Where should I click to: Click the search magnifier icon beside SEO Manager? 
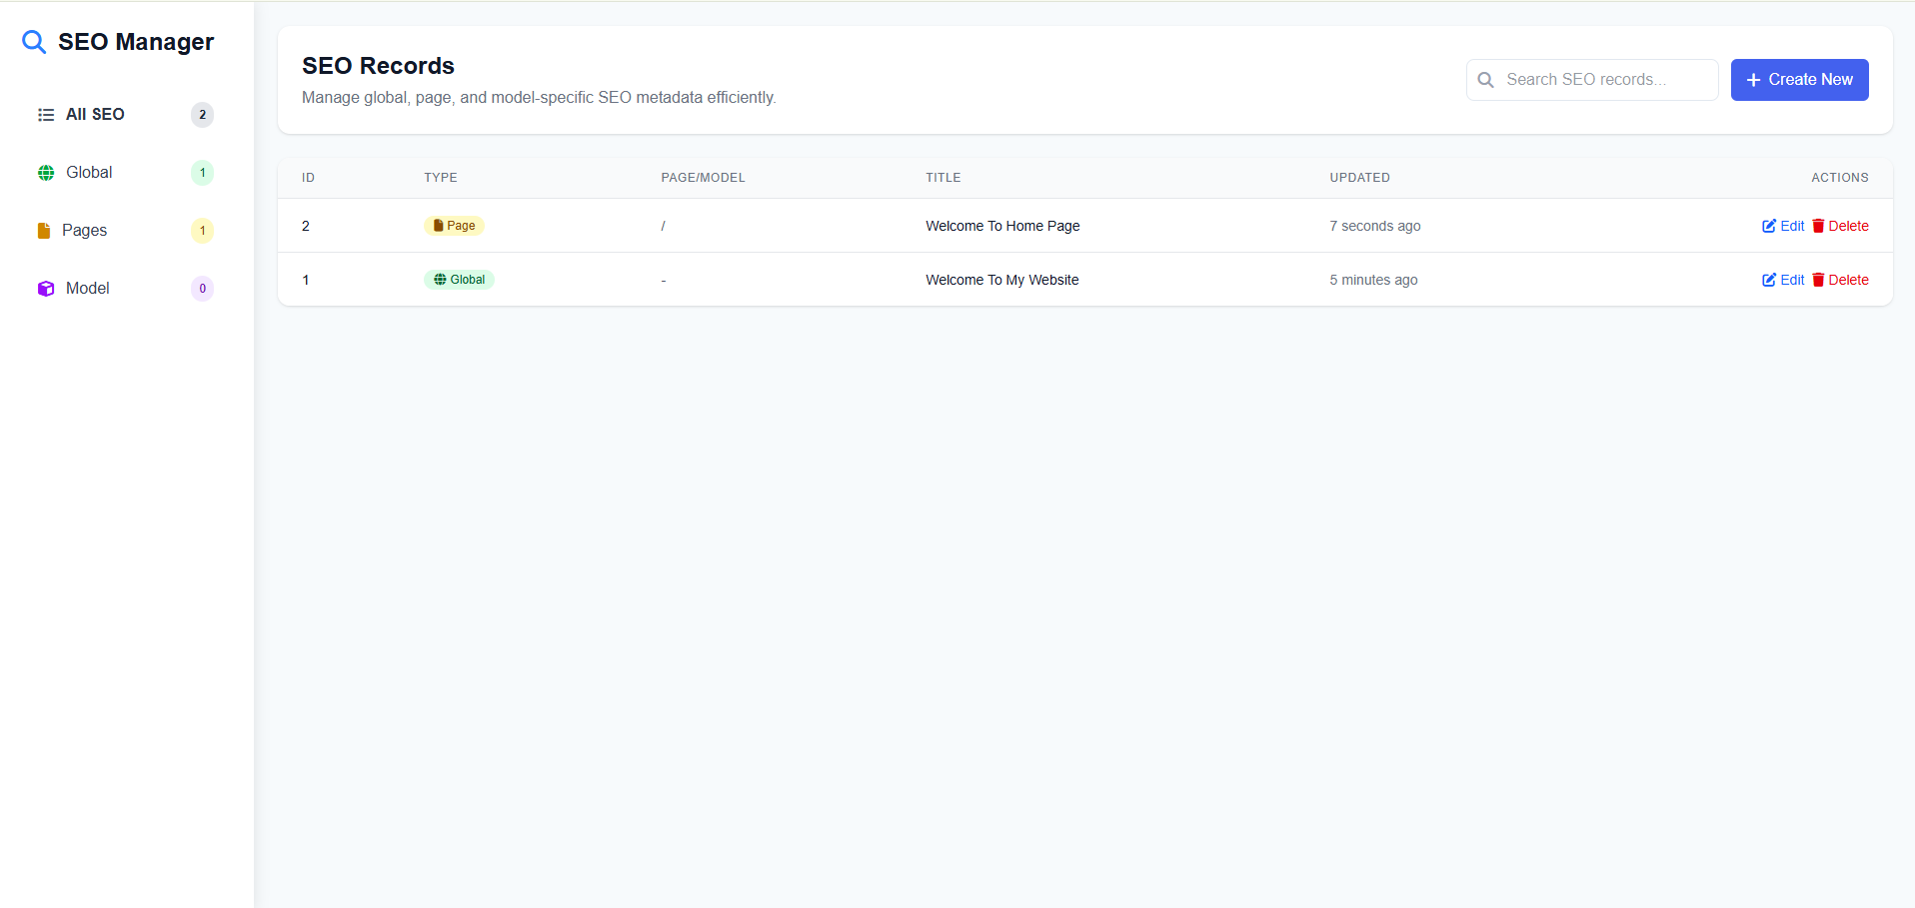coord(34,42)
